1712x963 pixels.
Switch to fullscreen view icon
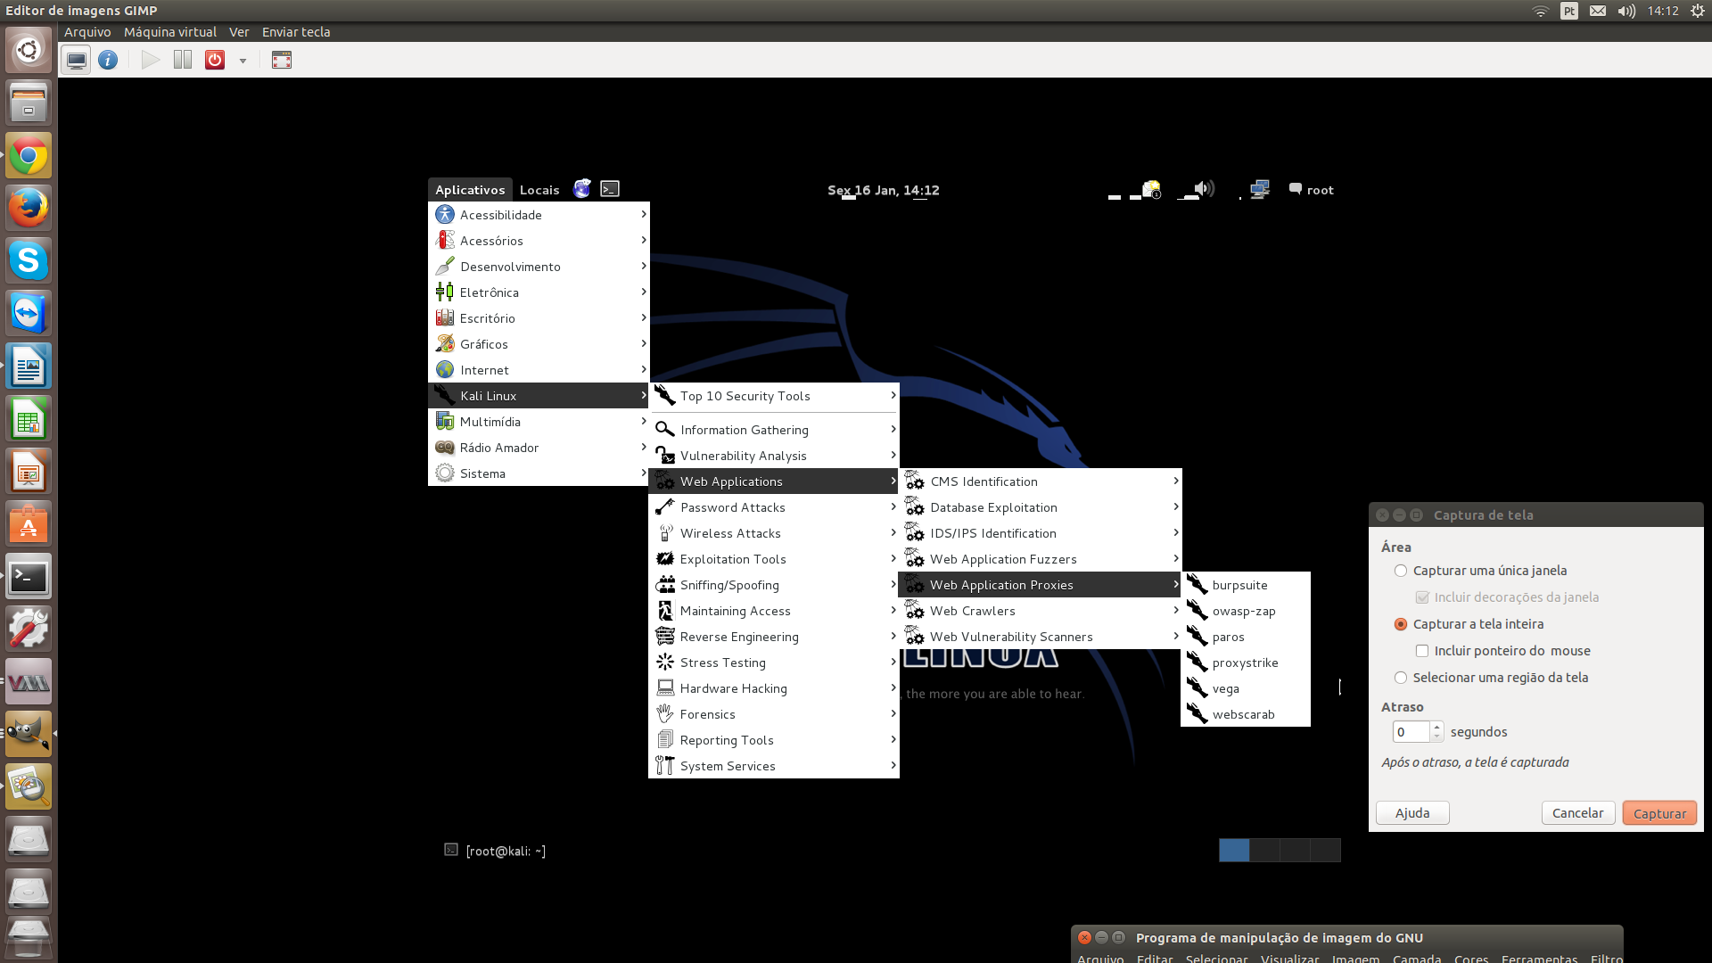(282, 61)
